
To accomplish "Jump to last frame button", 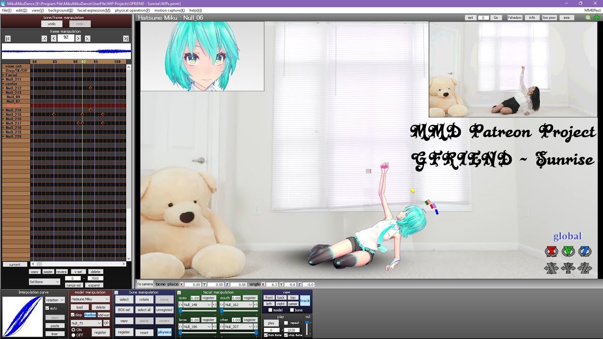I will coord(126,39).
